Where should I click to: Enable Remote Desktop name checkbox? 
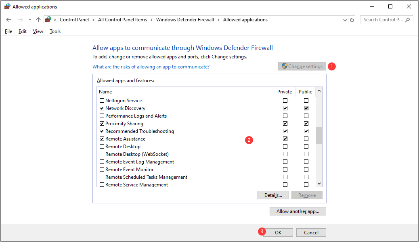tap(102, 146)
